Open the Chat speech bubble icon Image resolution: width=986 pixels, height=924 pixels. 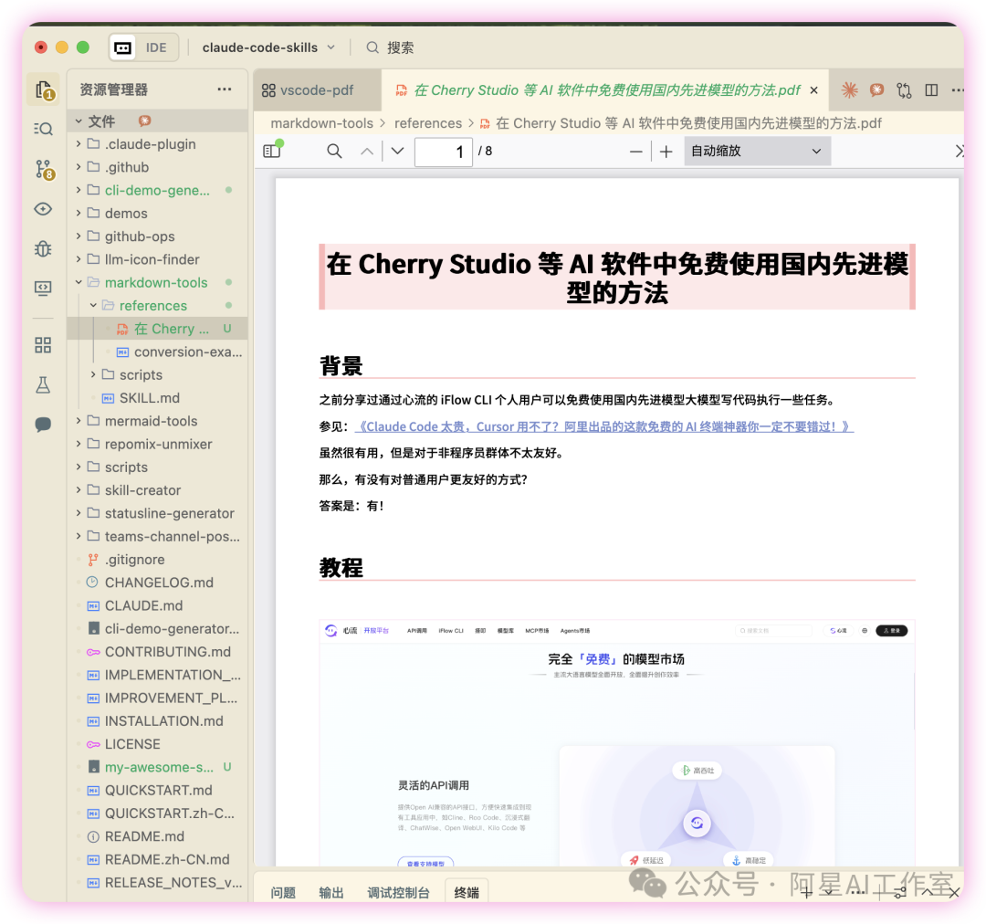43,425
